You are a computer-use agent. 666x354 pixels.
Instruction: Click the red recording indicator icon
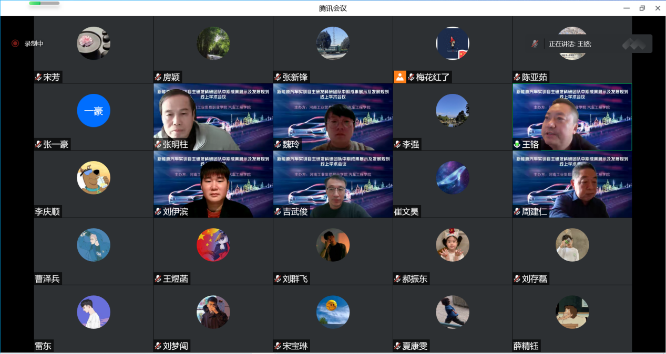pos(15,44)
